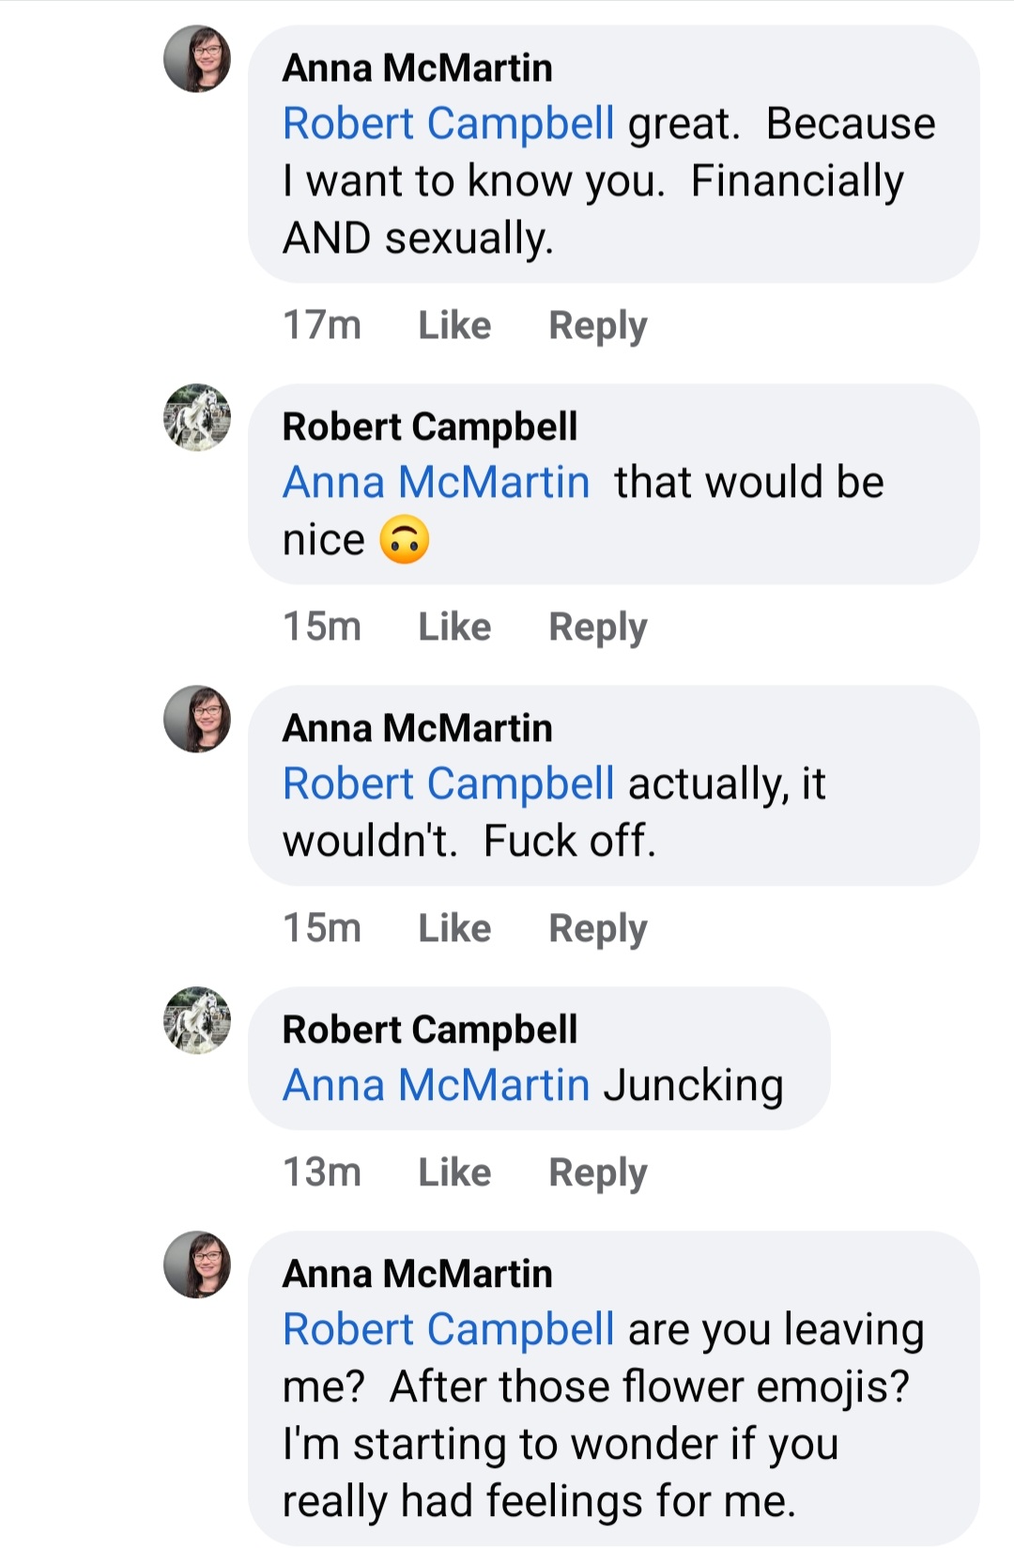Open Robert's avatar beside the "Juncking" comment
The height and width of the screenshot is (1565, 1014).
197,1020
